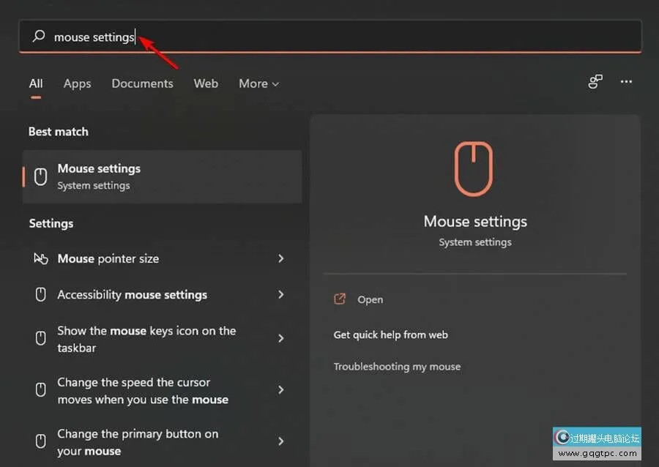Select the Web filter tab
The height and width of the screenshot is (467, 659).
point(206,83)
